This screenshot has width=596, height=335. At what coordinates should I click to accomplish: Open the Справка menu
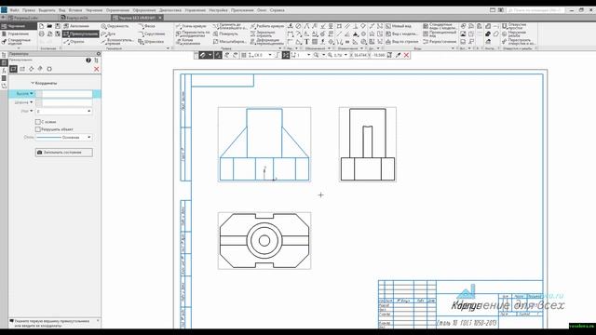(278, 10)
